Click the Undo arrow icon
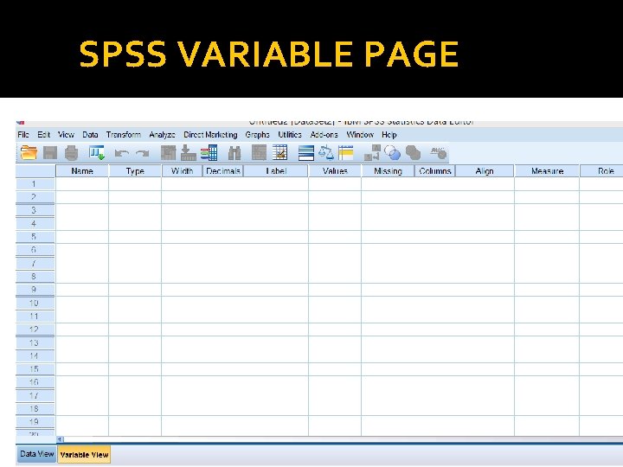This screenshot has width=623, height=467. pyautogui.click(x=122, y=153)
